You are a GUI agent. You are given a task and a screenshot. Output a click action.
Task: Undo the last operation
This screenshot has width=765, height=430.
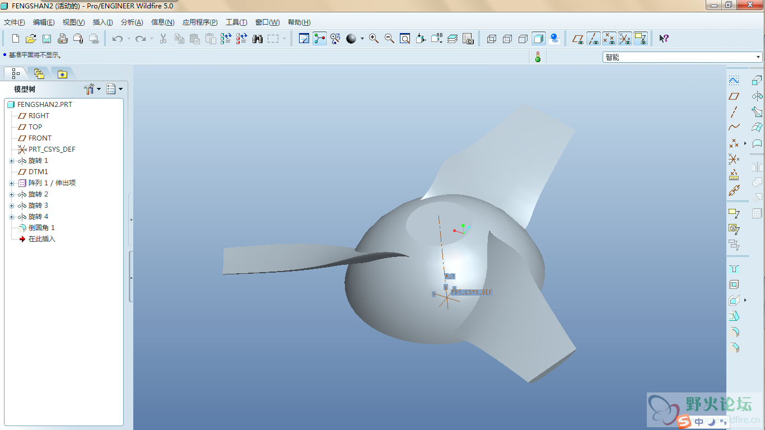(117, 39)
